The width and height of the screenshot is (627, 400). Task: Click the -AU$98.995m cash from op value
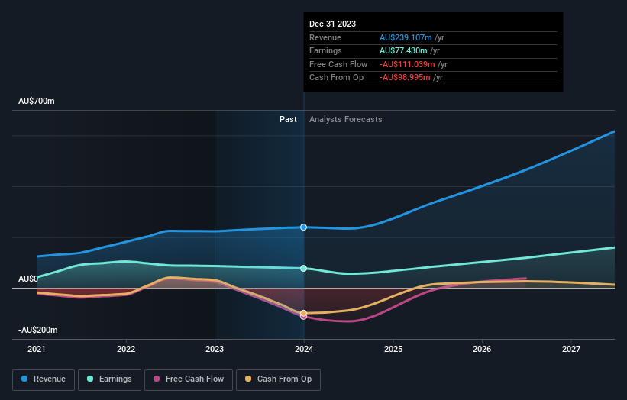[405, 78]
